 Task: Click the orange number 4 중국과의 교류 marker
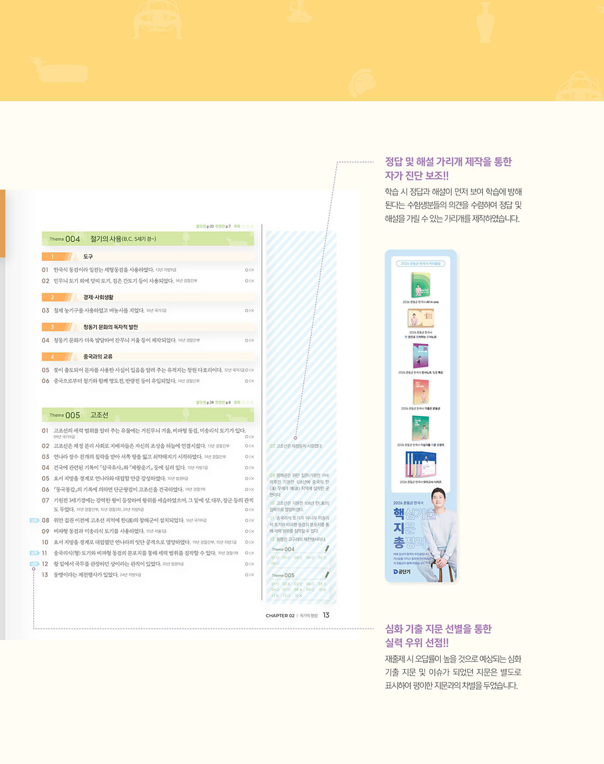pyautogui.click(x=56, y=356)
